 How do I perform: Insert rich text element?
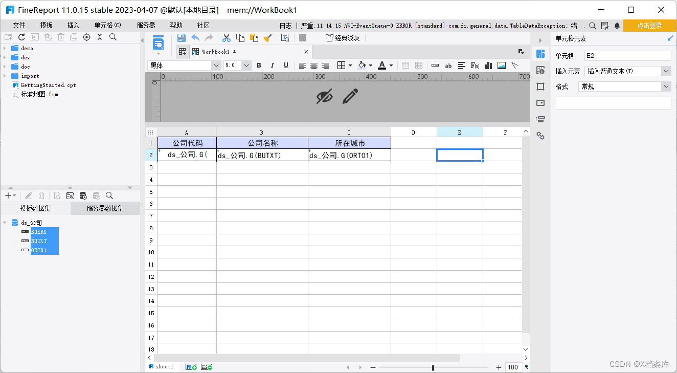click(x=462, y=65)
